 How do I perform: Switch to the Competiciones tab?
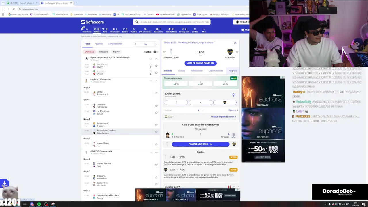tap(115, 44)
